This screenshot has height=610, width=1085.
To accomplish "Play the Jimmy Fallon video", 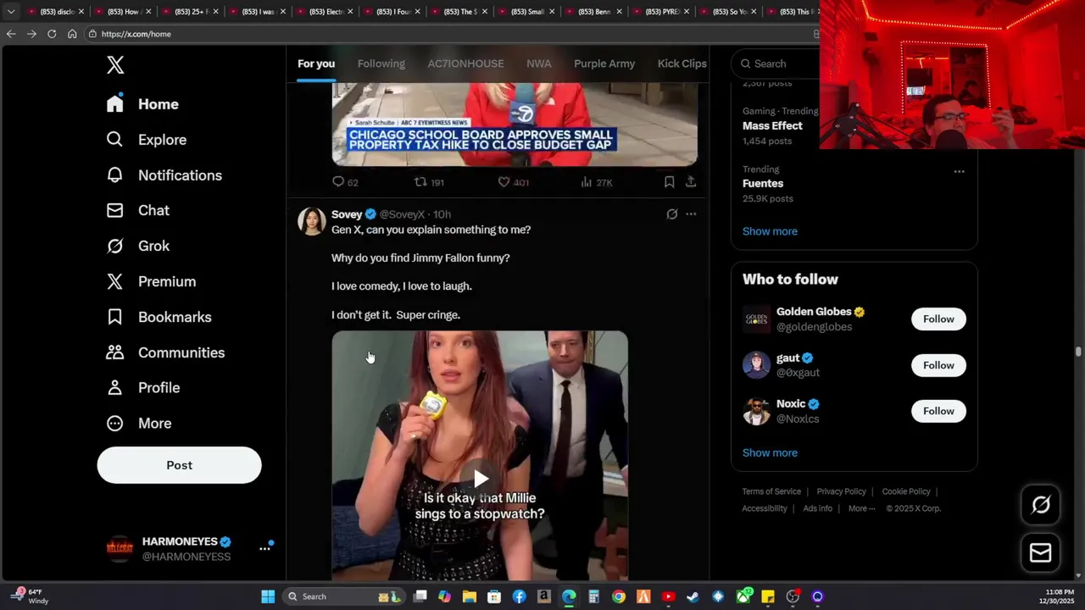I will click(x=480, y=479).
